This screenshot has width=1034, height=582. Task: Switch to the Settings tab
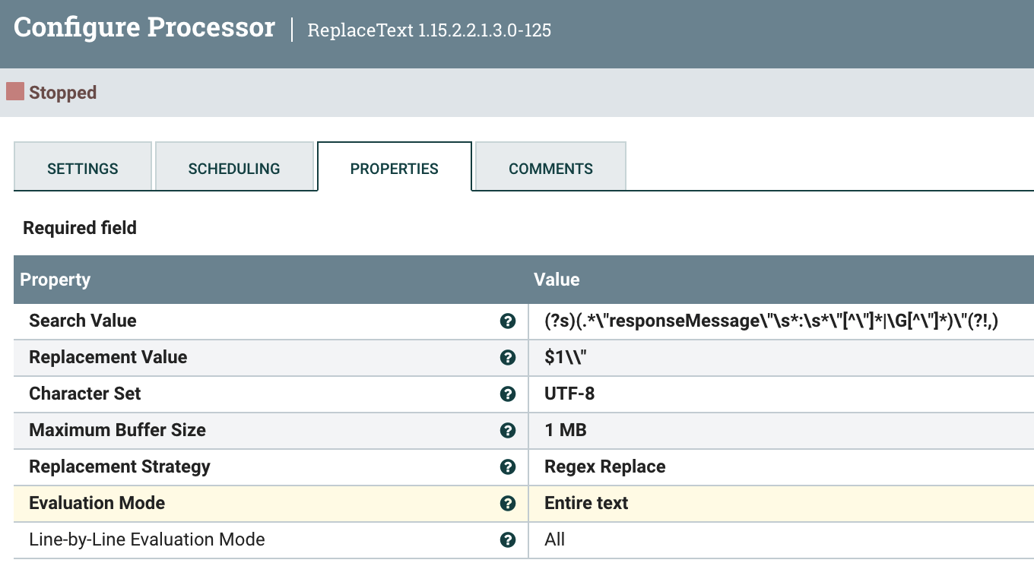click(x=83, y=169)
